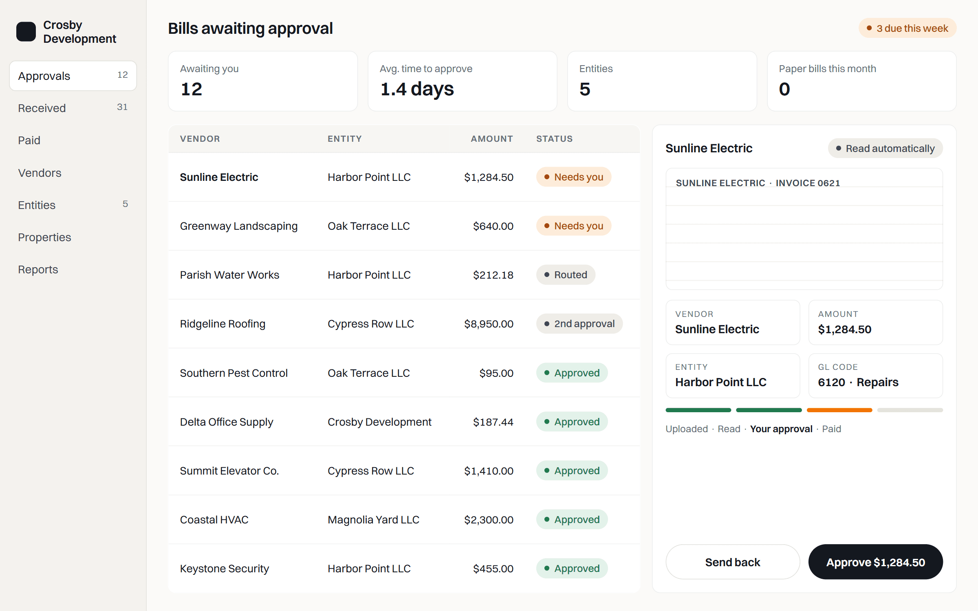Click the Magnolia Yard LLC entity cell
Viewport: 978px width, 611px height.
tap(373, 519)
